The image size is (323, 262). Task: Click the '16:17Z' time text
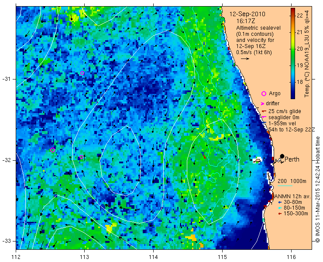pos(245,21)
